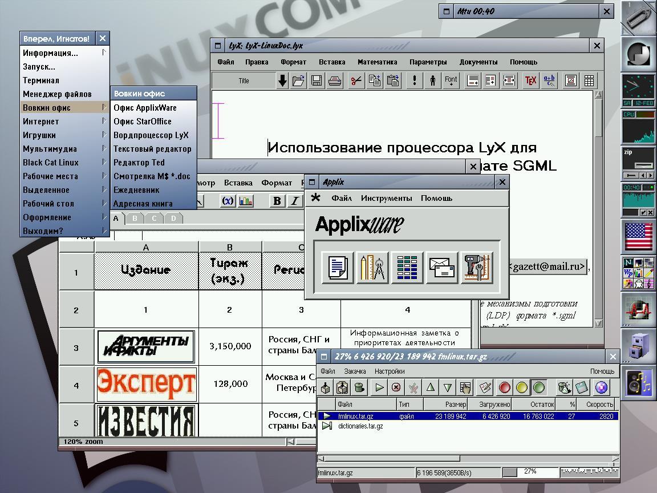This screenshot has height=493, width=657.
Task: Click the 27% download progress bar
Action: click(530, 472)
